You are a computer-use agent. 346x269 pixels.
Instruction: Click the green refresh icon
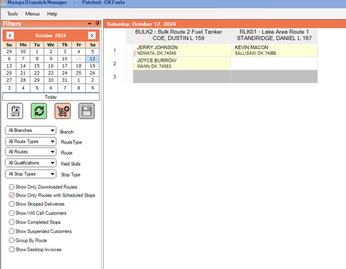coord(39,111)
